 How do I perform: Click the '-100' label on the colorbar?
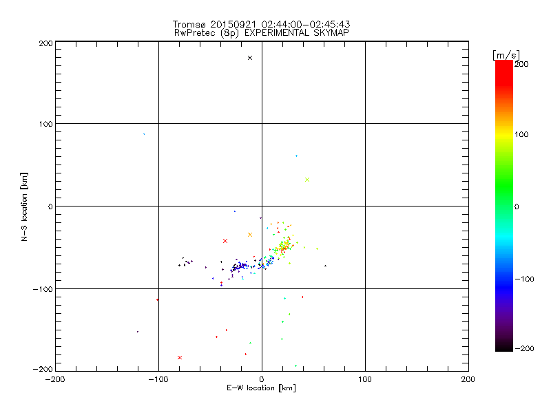click(x=524, y=279)
